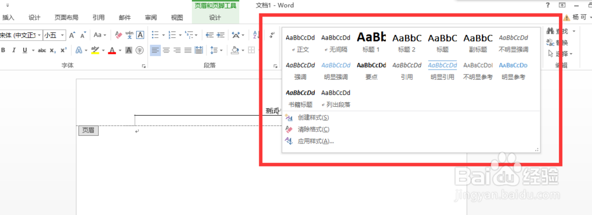The width and height of the screenshot is (592, 215).
Task: Open the font name dropdown
Action: [39, 35]
